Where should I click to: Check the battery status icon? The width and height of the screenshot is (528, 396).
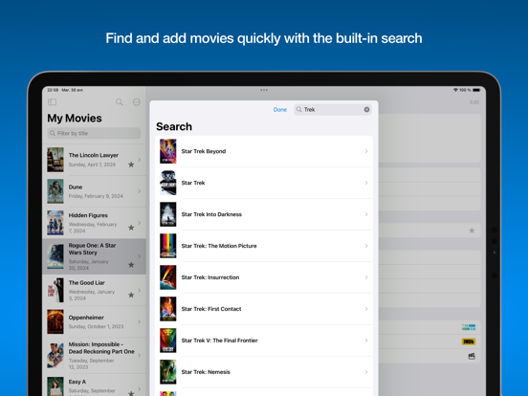click(x=476, y=90)
